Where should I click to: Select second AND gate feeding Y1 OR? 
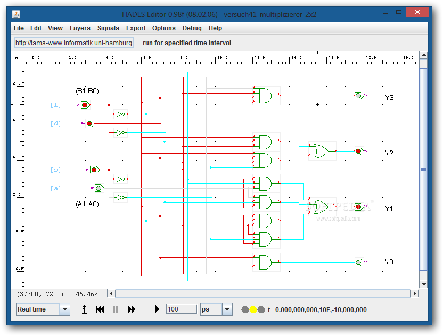pos(266,202)
